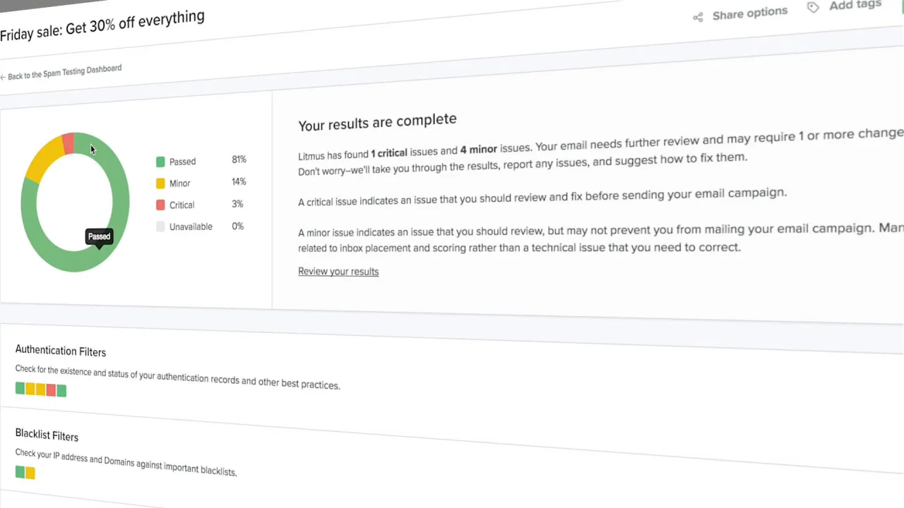Click the gray Unavailable legend swatch
The width and height of the screenshot is (904, 508).
point(160,226)
